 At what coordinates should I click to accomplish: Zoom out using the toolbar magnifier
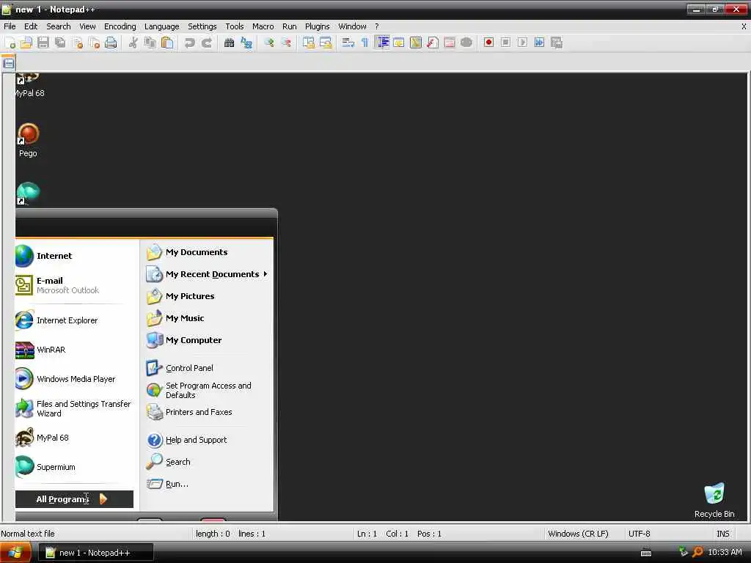[x=286, y=43]
